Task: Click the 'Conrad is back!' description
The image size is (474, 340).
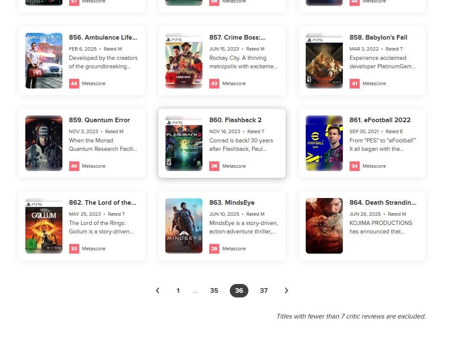Action: [241, 145]
